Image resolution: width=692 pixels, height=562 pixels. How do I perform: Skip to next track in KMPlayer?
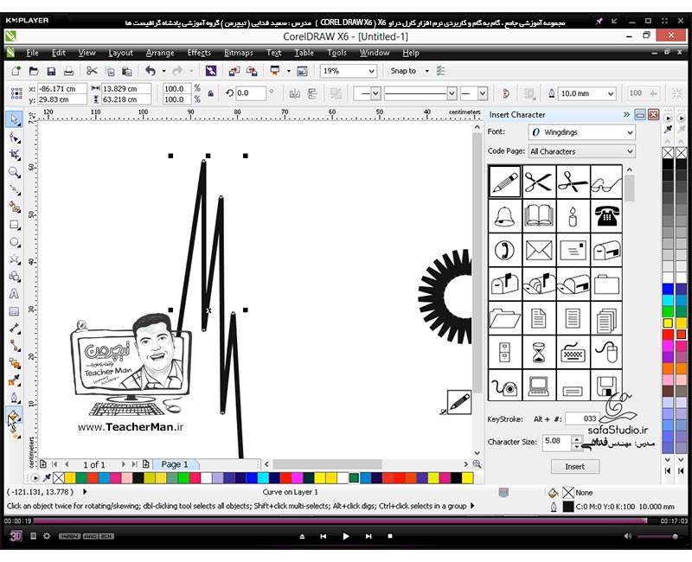[368, 536]
